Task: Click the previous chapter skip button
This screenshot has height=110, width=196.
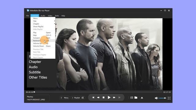Action: click(93, 97)
